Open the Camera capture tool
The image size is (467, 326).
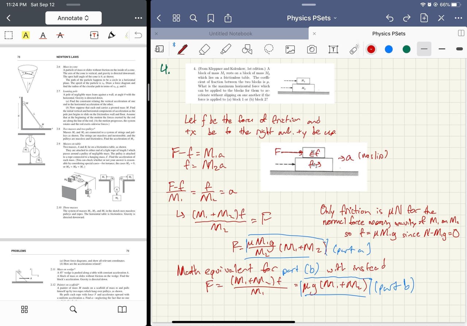[x=312, y=49]
